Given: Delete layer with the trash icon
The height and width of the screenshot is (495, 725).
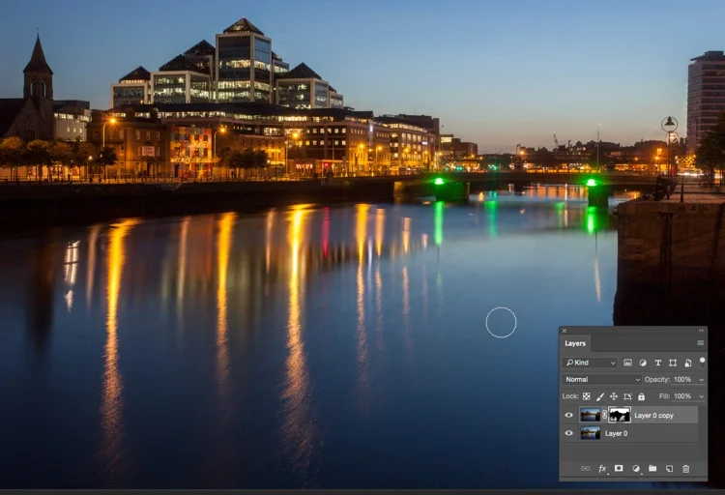Looking at the screenshot, I should 685,469.
